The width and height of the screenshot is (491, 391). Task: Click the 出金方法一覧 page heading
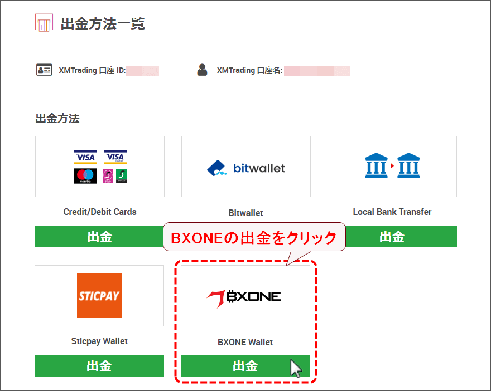(103, 24)
